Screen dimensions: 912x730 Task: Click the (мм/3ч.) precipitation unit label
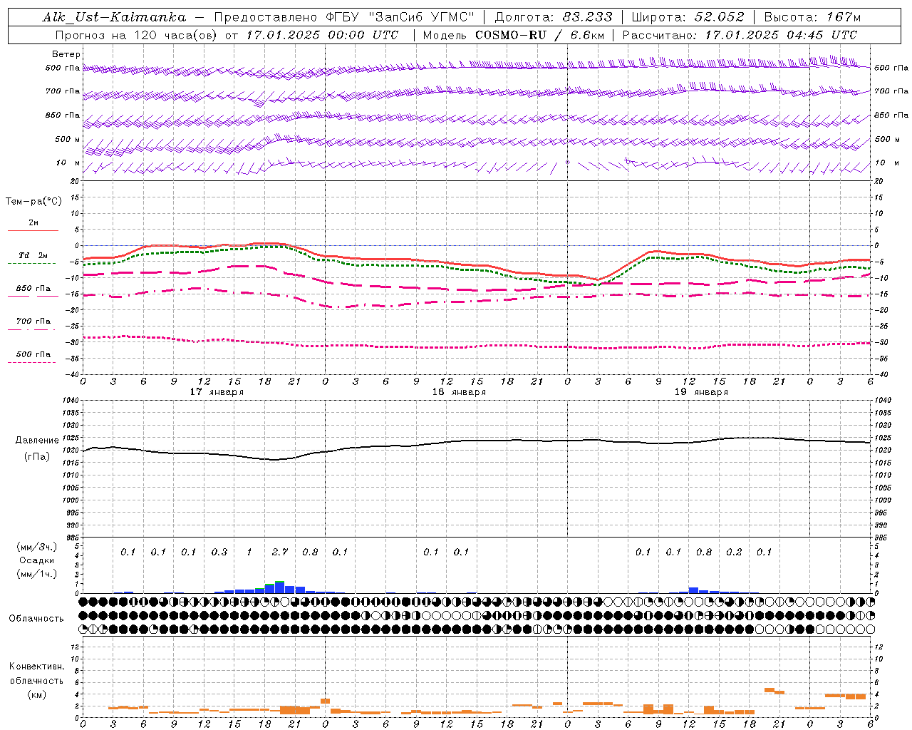tap(36, 547)
